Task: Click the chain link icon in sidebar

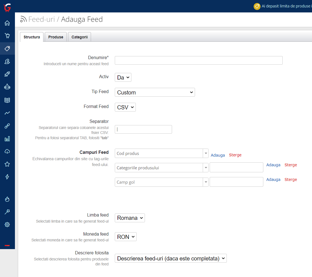Action: pyautogui.click(x=7, y=126)
